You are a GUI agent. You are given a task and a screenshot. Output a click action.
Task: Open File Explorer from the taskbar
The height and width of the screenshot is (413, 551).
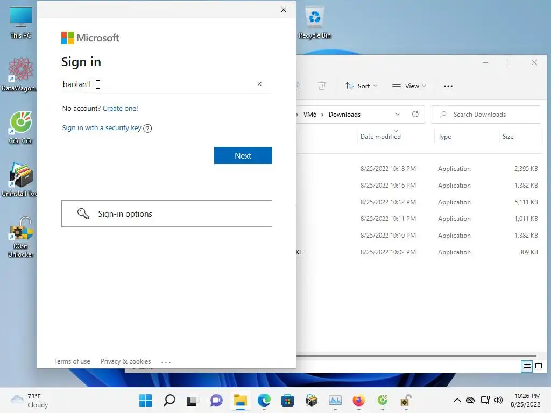coord(241,400)
